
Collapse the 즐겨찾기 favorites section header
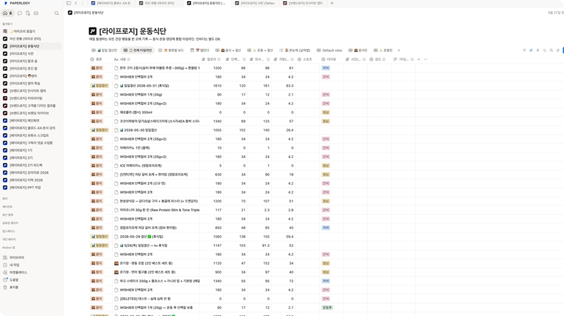[x=7, y=24]
